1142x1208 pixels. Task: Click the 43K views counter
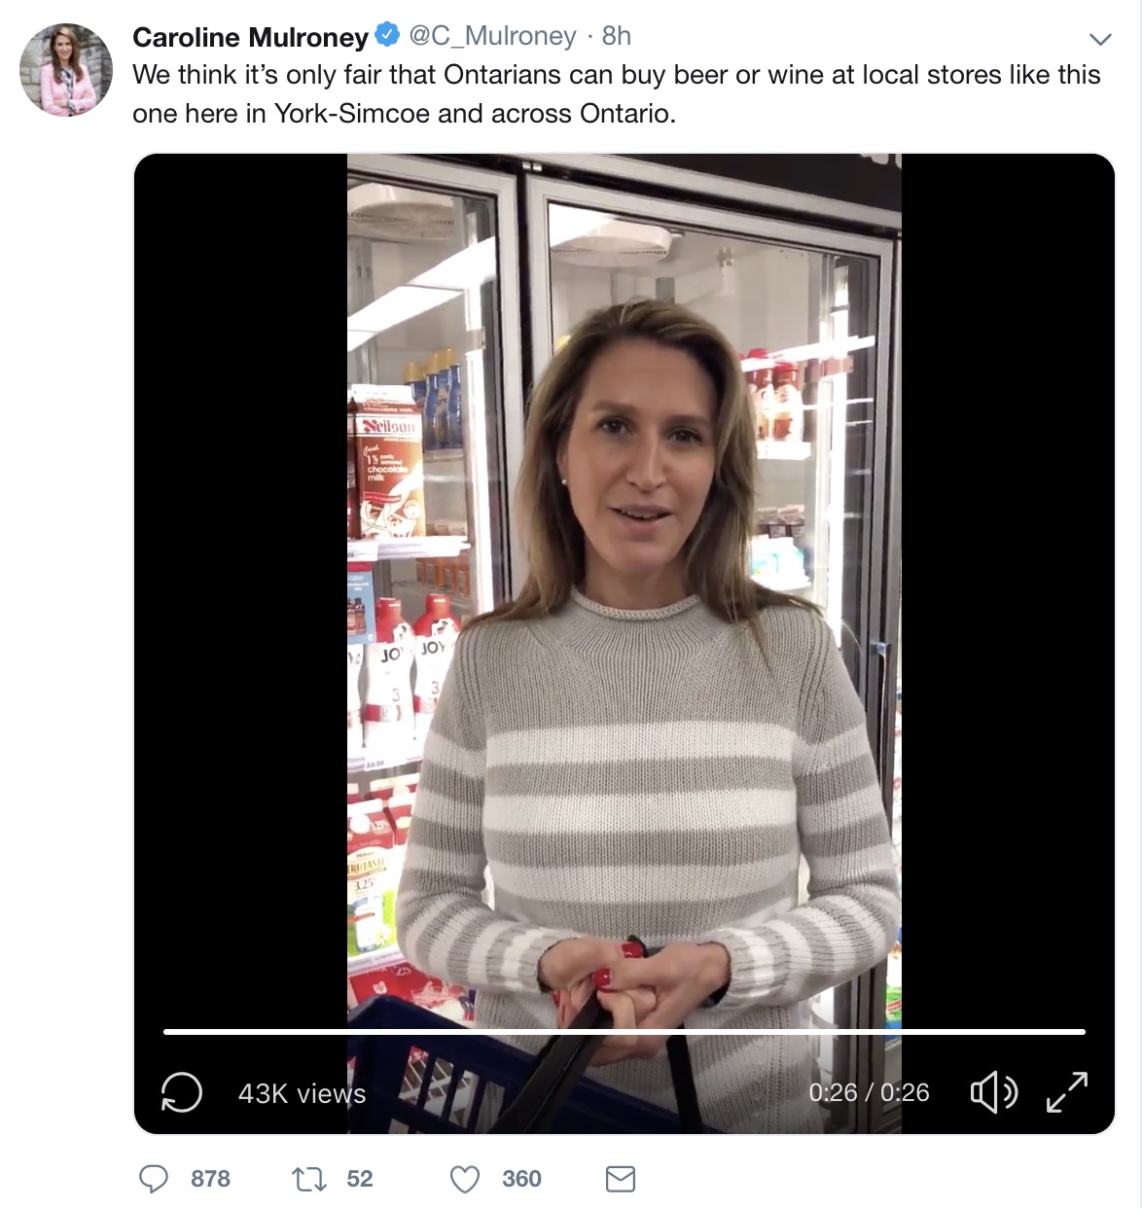302,1093
